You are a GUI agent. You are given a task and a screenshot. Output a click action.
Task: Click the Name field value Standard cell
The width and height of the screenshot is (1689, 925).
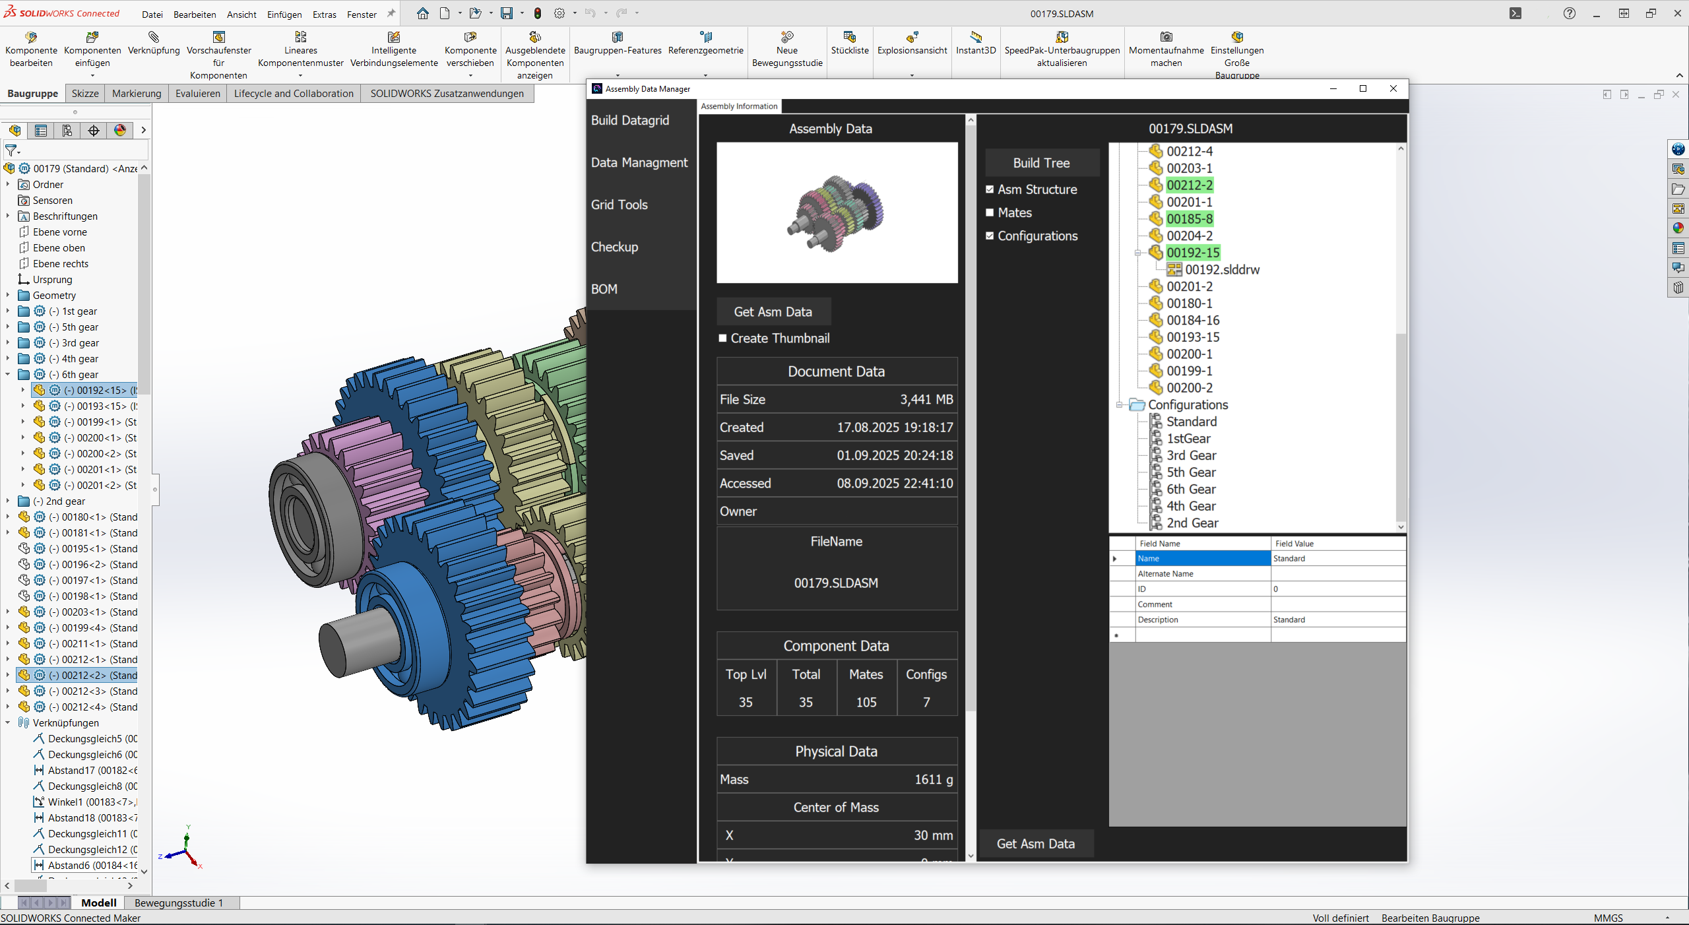click(x=1338, y=558)
